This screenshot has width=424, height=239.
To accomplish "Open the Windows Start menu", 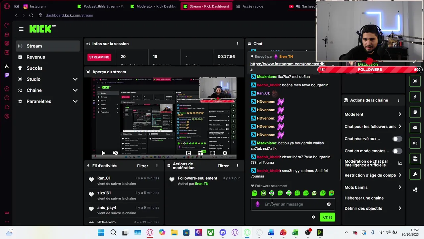I will [x=101, y=232].
